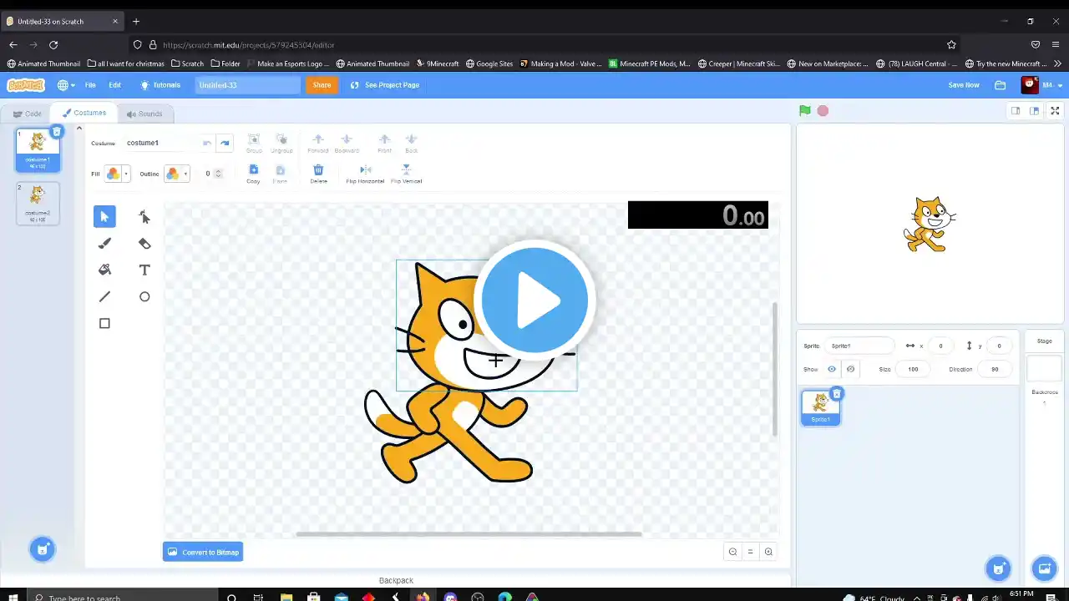Click See Project Page
This screenshot has width=1069, height=601.
[x=385, y=85]
